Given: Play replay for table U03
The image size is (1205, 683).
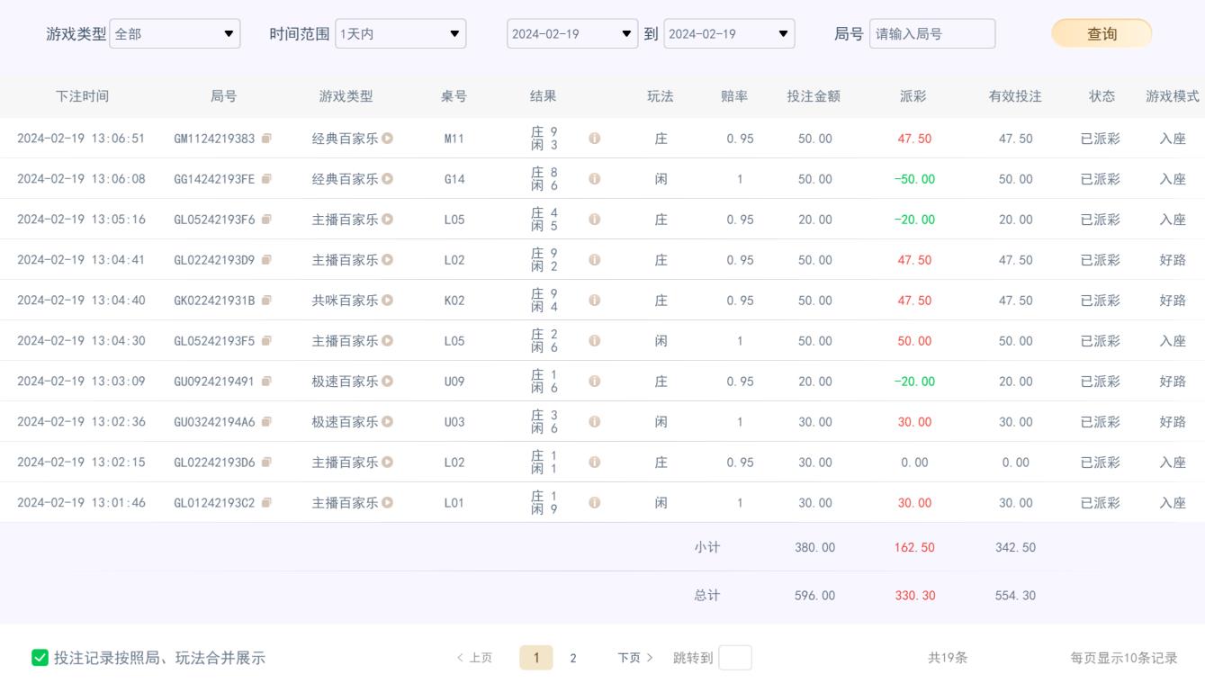Looking at the screenshot, I should tap(388, 422).
